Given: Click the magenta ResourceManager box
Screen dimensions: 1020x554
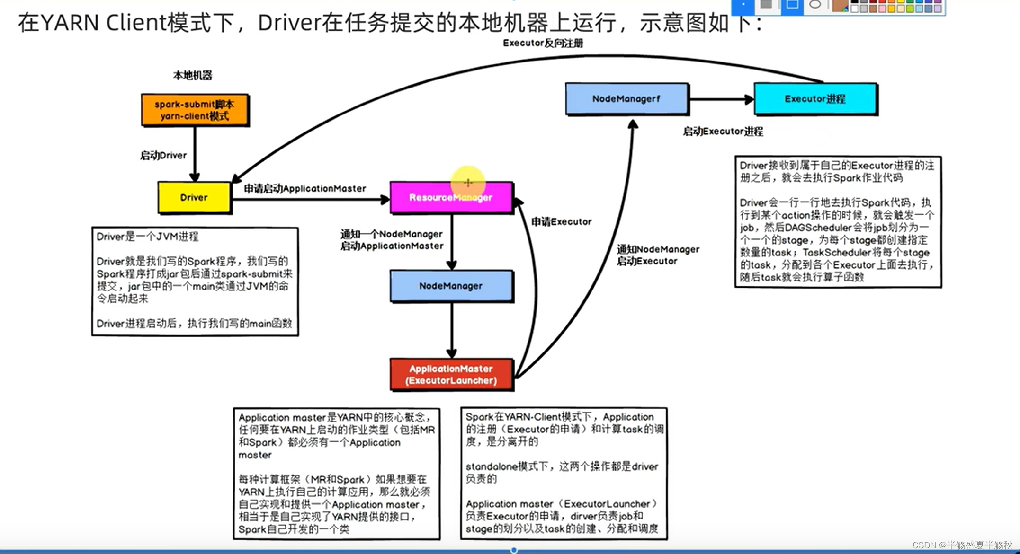Looking at the screenshot, I should 451,197.
